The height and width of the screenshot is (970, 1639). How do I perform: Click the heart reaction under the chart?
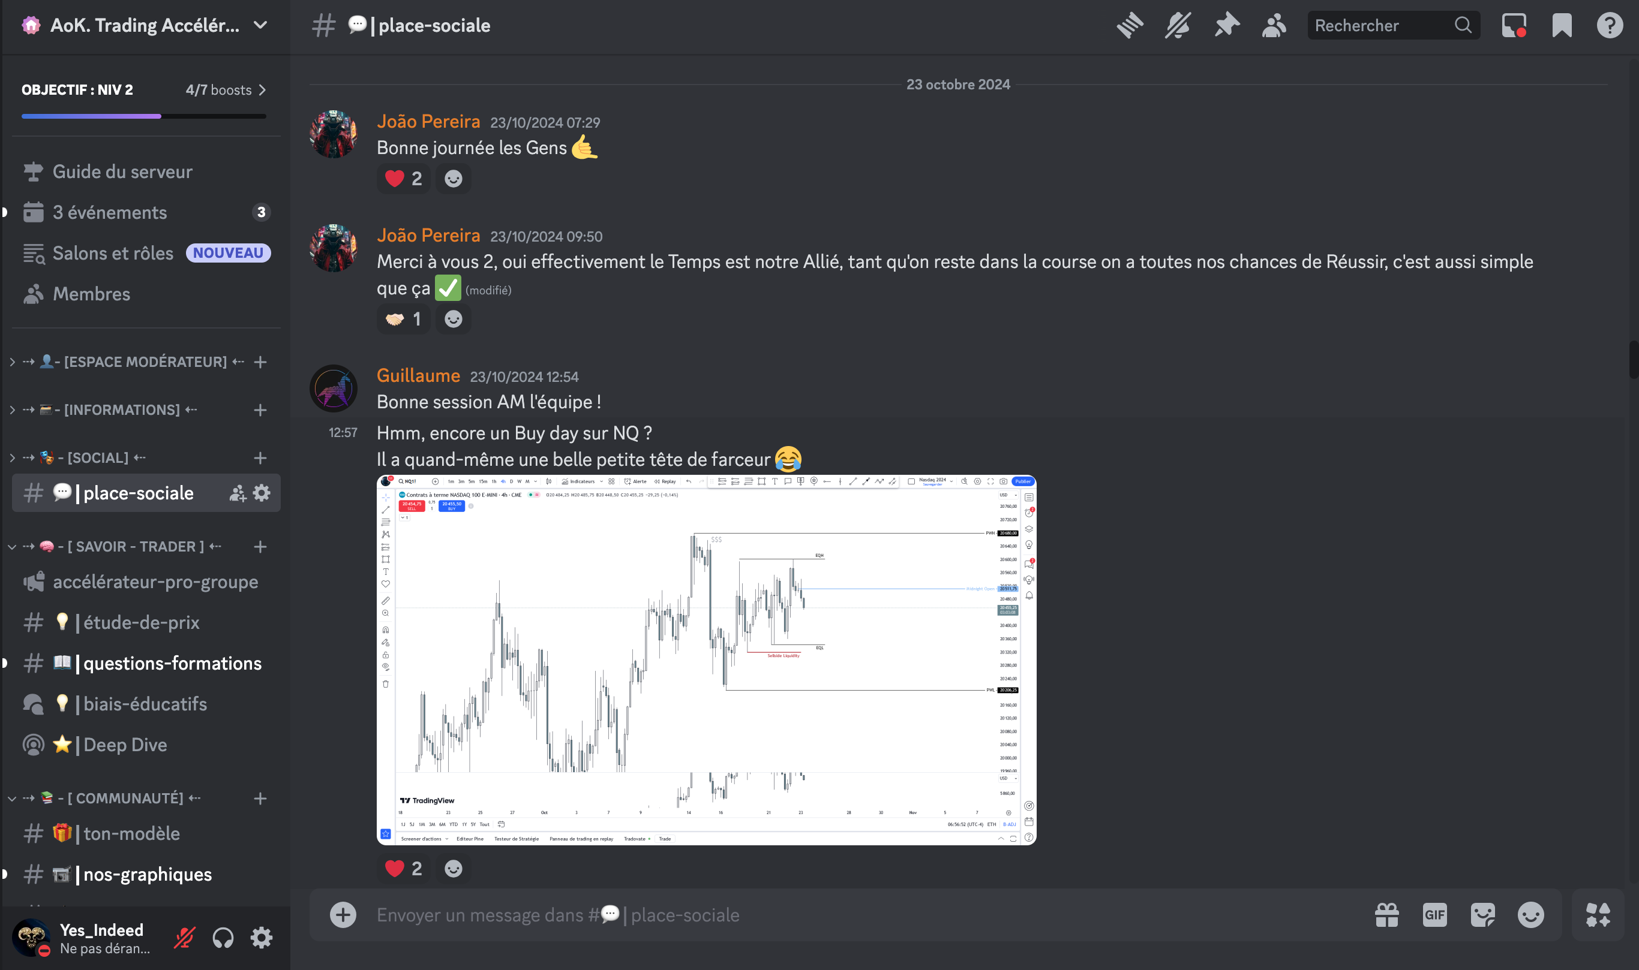pyautogui.click(x=404, y=868)
